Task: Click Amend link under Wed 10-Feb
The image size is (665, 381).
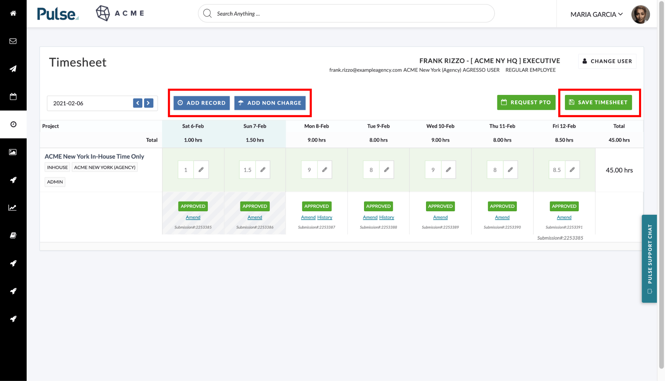Action: click(x=440, y=217)
